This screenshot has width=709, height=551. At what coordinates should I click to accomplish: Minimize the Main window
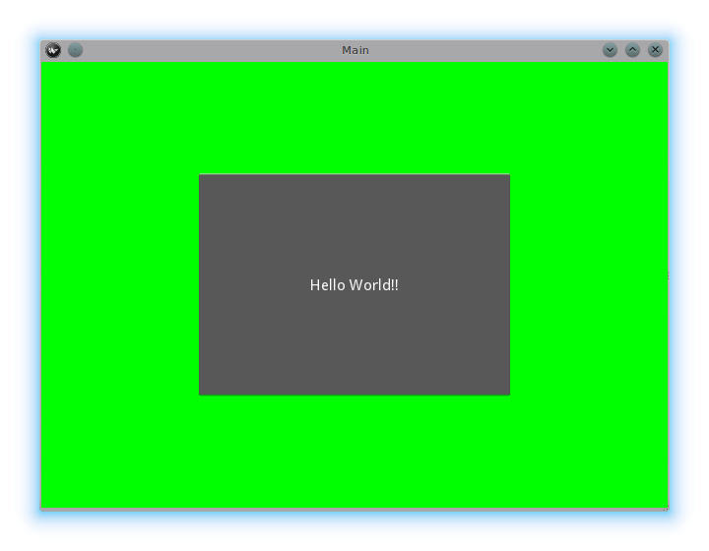point(610,50)
